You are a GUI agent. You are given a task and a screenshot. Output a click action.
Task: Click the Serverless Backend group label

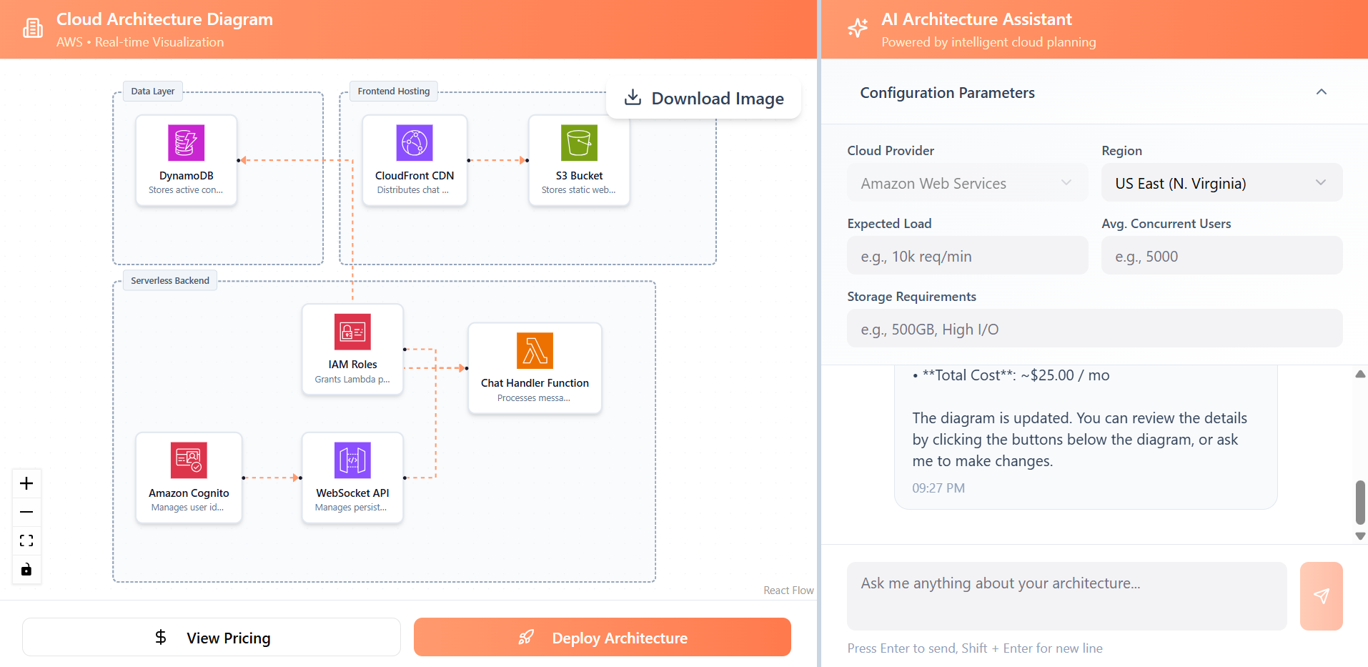(169, 280)
